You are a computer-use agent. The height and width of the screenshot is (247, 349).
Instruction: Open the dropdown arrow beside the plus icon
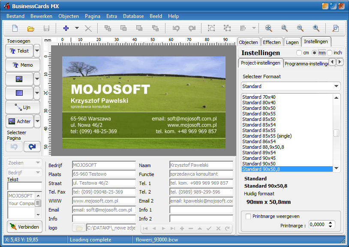pos(77,28)
